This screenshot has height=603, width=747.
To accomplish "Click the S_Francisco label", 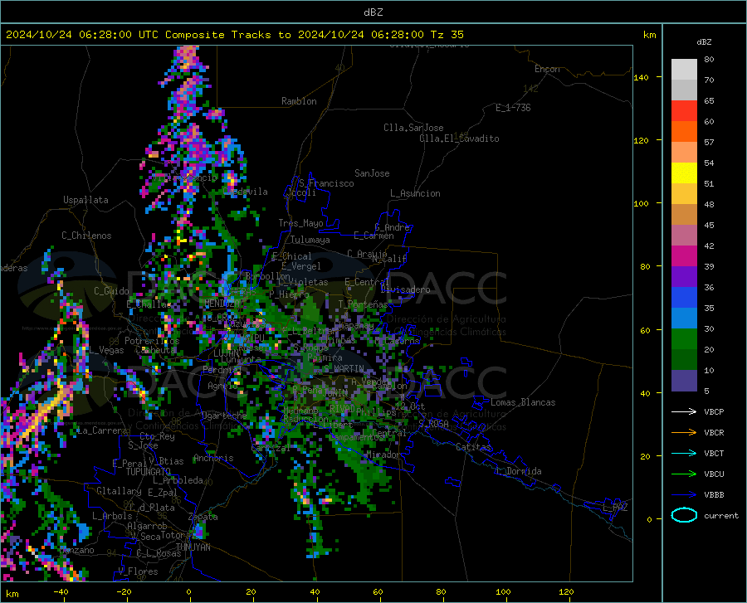I will (326, 183).
